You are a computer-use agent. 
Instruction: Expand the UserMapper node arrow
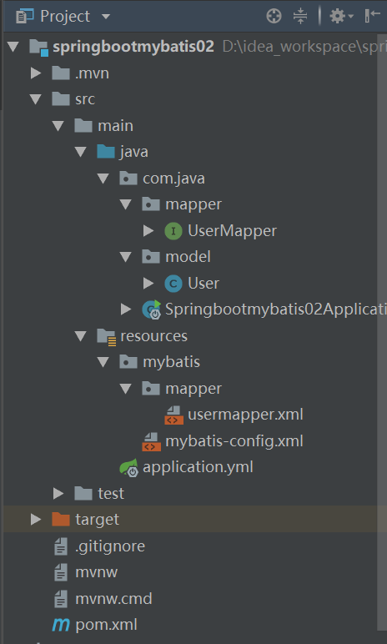tap(148, 231)
